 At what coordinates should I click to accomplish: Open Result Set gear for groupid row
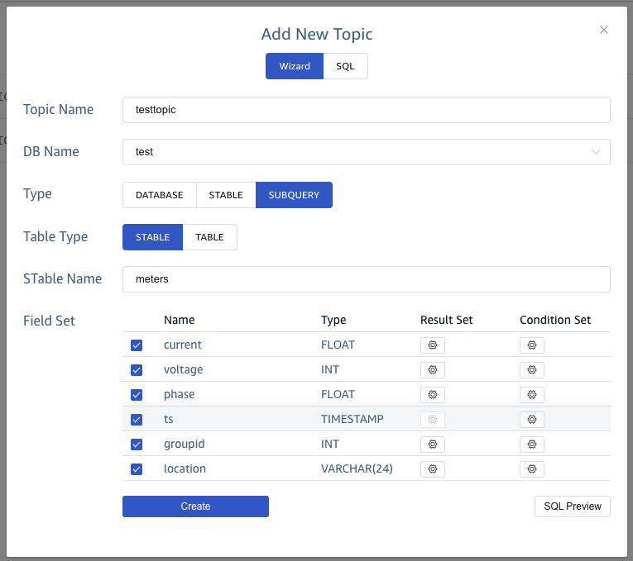click(x=432, y=444)
